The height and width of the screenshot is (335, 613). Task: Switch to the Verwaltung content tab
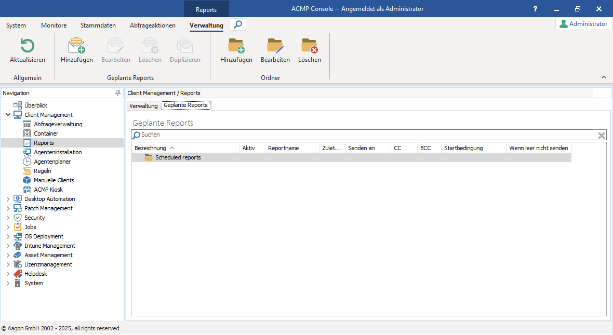[x=143, y=105]
